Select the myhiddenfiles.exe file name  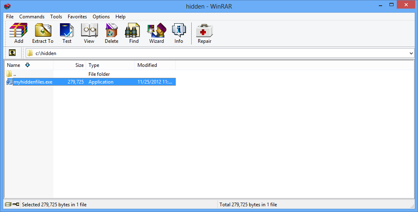[x=33, y=82]
